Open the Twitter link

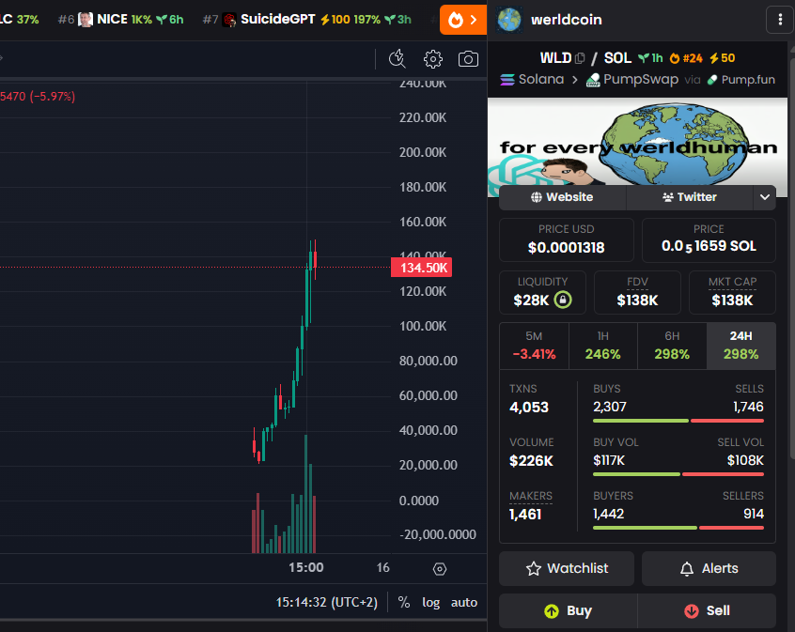coord(690,197)
